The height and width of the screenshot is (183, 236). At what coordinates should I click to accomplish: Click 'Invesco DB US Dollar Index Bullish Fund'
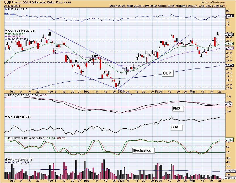37,3
